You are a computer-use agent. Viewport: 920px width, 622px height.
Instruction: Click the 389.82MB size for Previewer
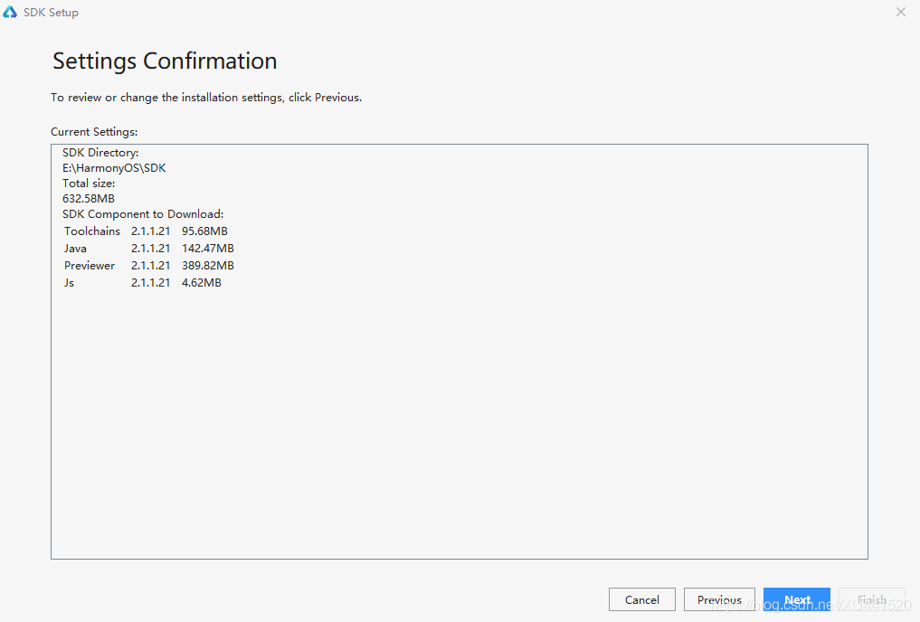pyautogui.click(x=208, y=266)
